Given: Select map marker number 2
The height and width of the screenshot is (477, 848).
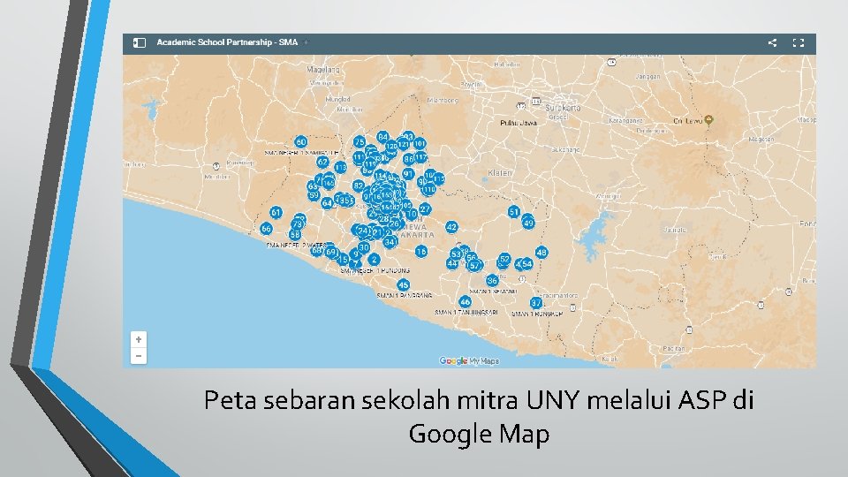Looking at the screenshot, I should point(374,260).
